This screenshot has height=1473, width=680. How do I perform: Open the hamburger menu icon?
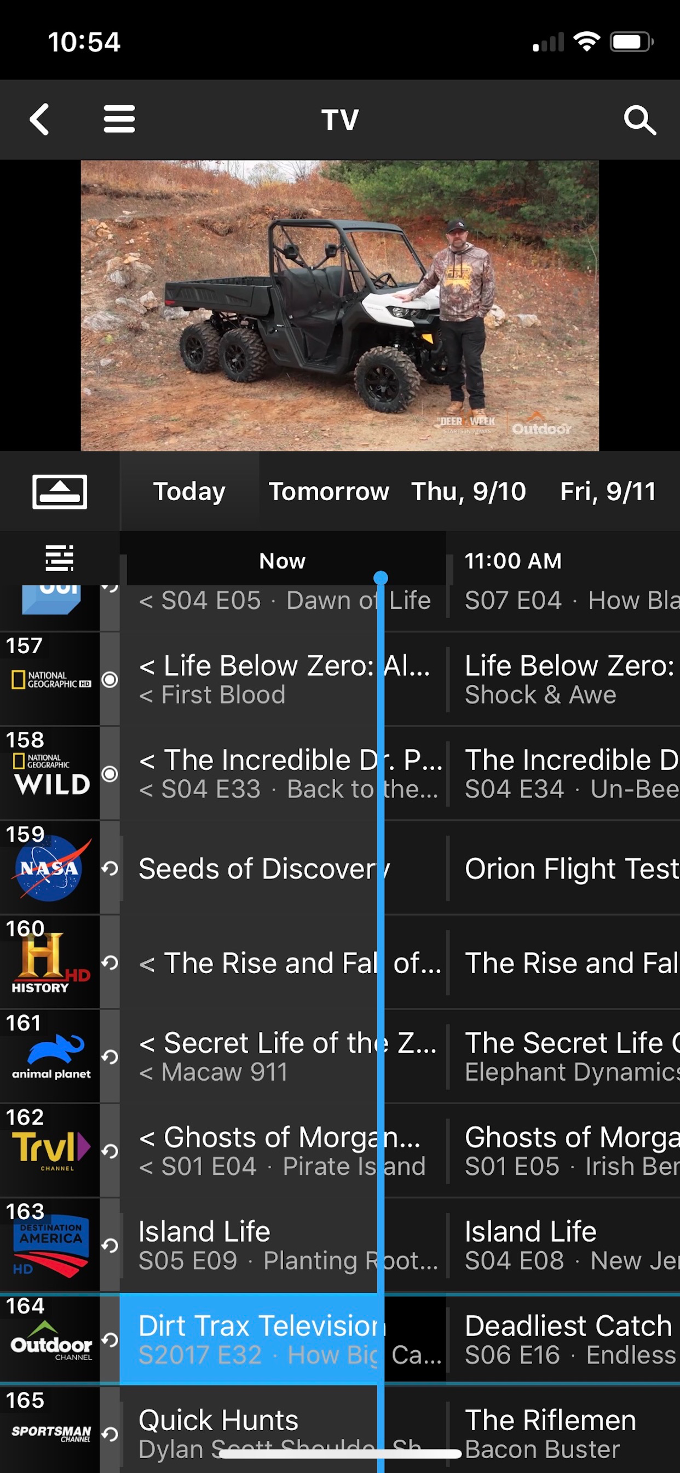click(x=119, y=119)
